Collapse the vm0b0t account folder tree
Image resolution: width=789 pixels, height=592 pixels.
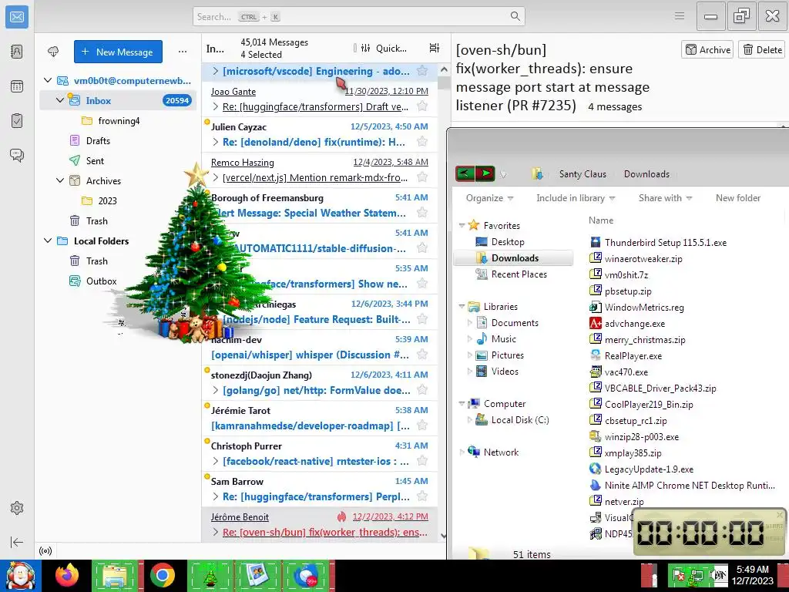coord(48,80)
